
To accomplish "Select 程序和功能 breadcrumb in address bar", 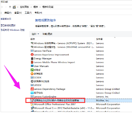I will [48, 7].
